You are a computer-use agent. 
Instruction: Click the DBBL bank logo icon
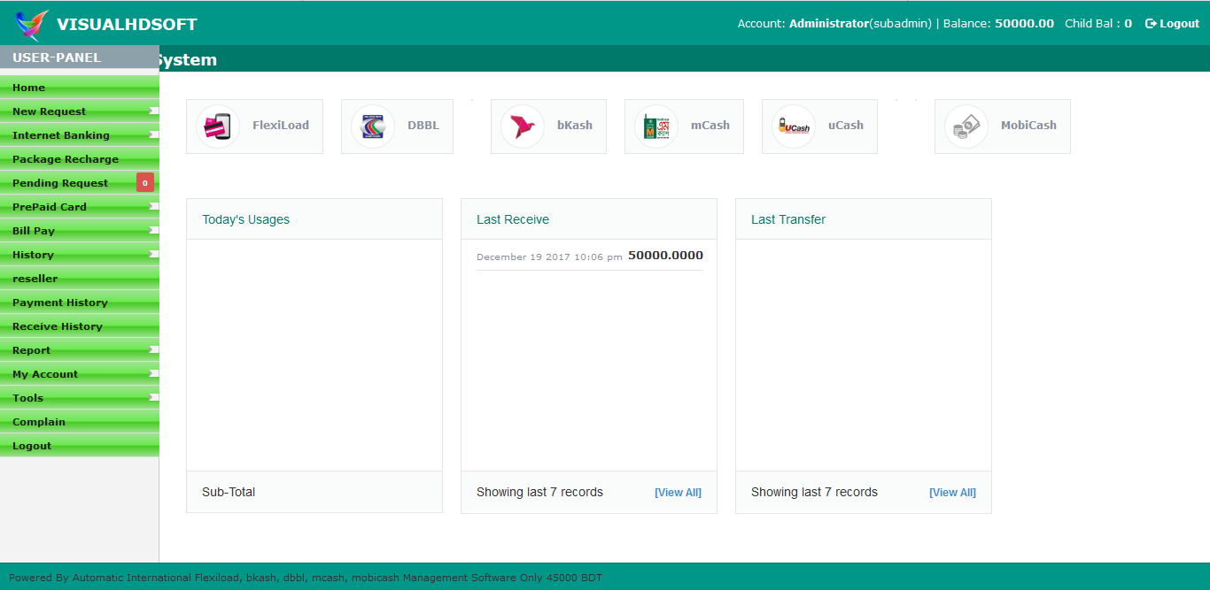pyautogui.click(x=373, y=126)
